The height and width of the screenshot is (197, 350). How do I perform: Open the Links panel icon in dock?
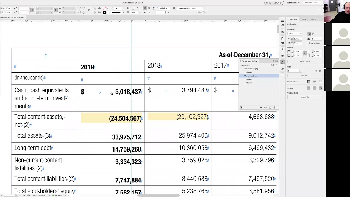point(282,76)
